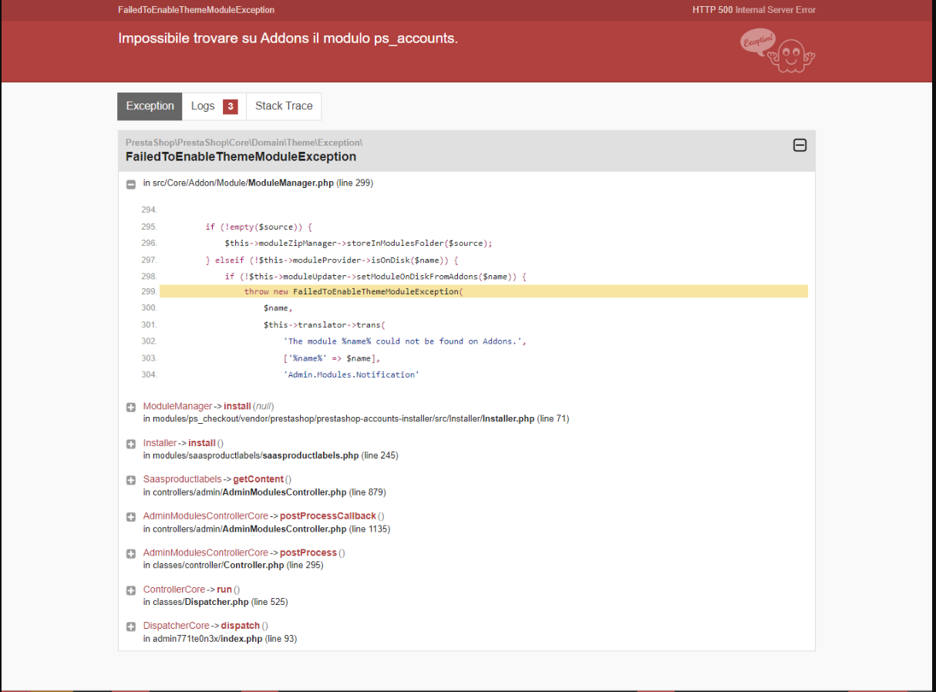
Task: Expand the AdminModulesControllerCore postProcess entry
Action: point(131,553)
